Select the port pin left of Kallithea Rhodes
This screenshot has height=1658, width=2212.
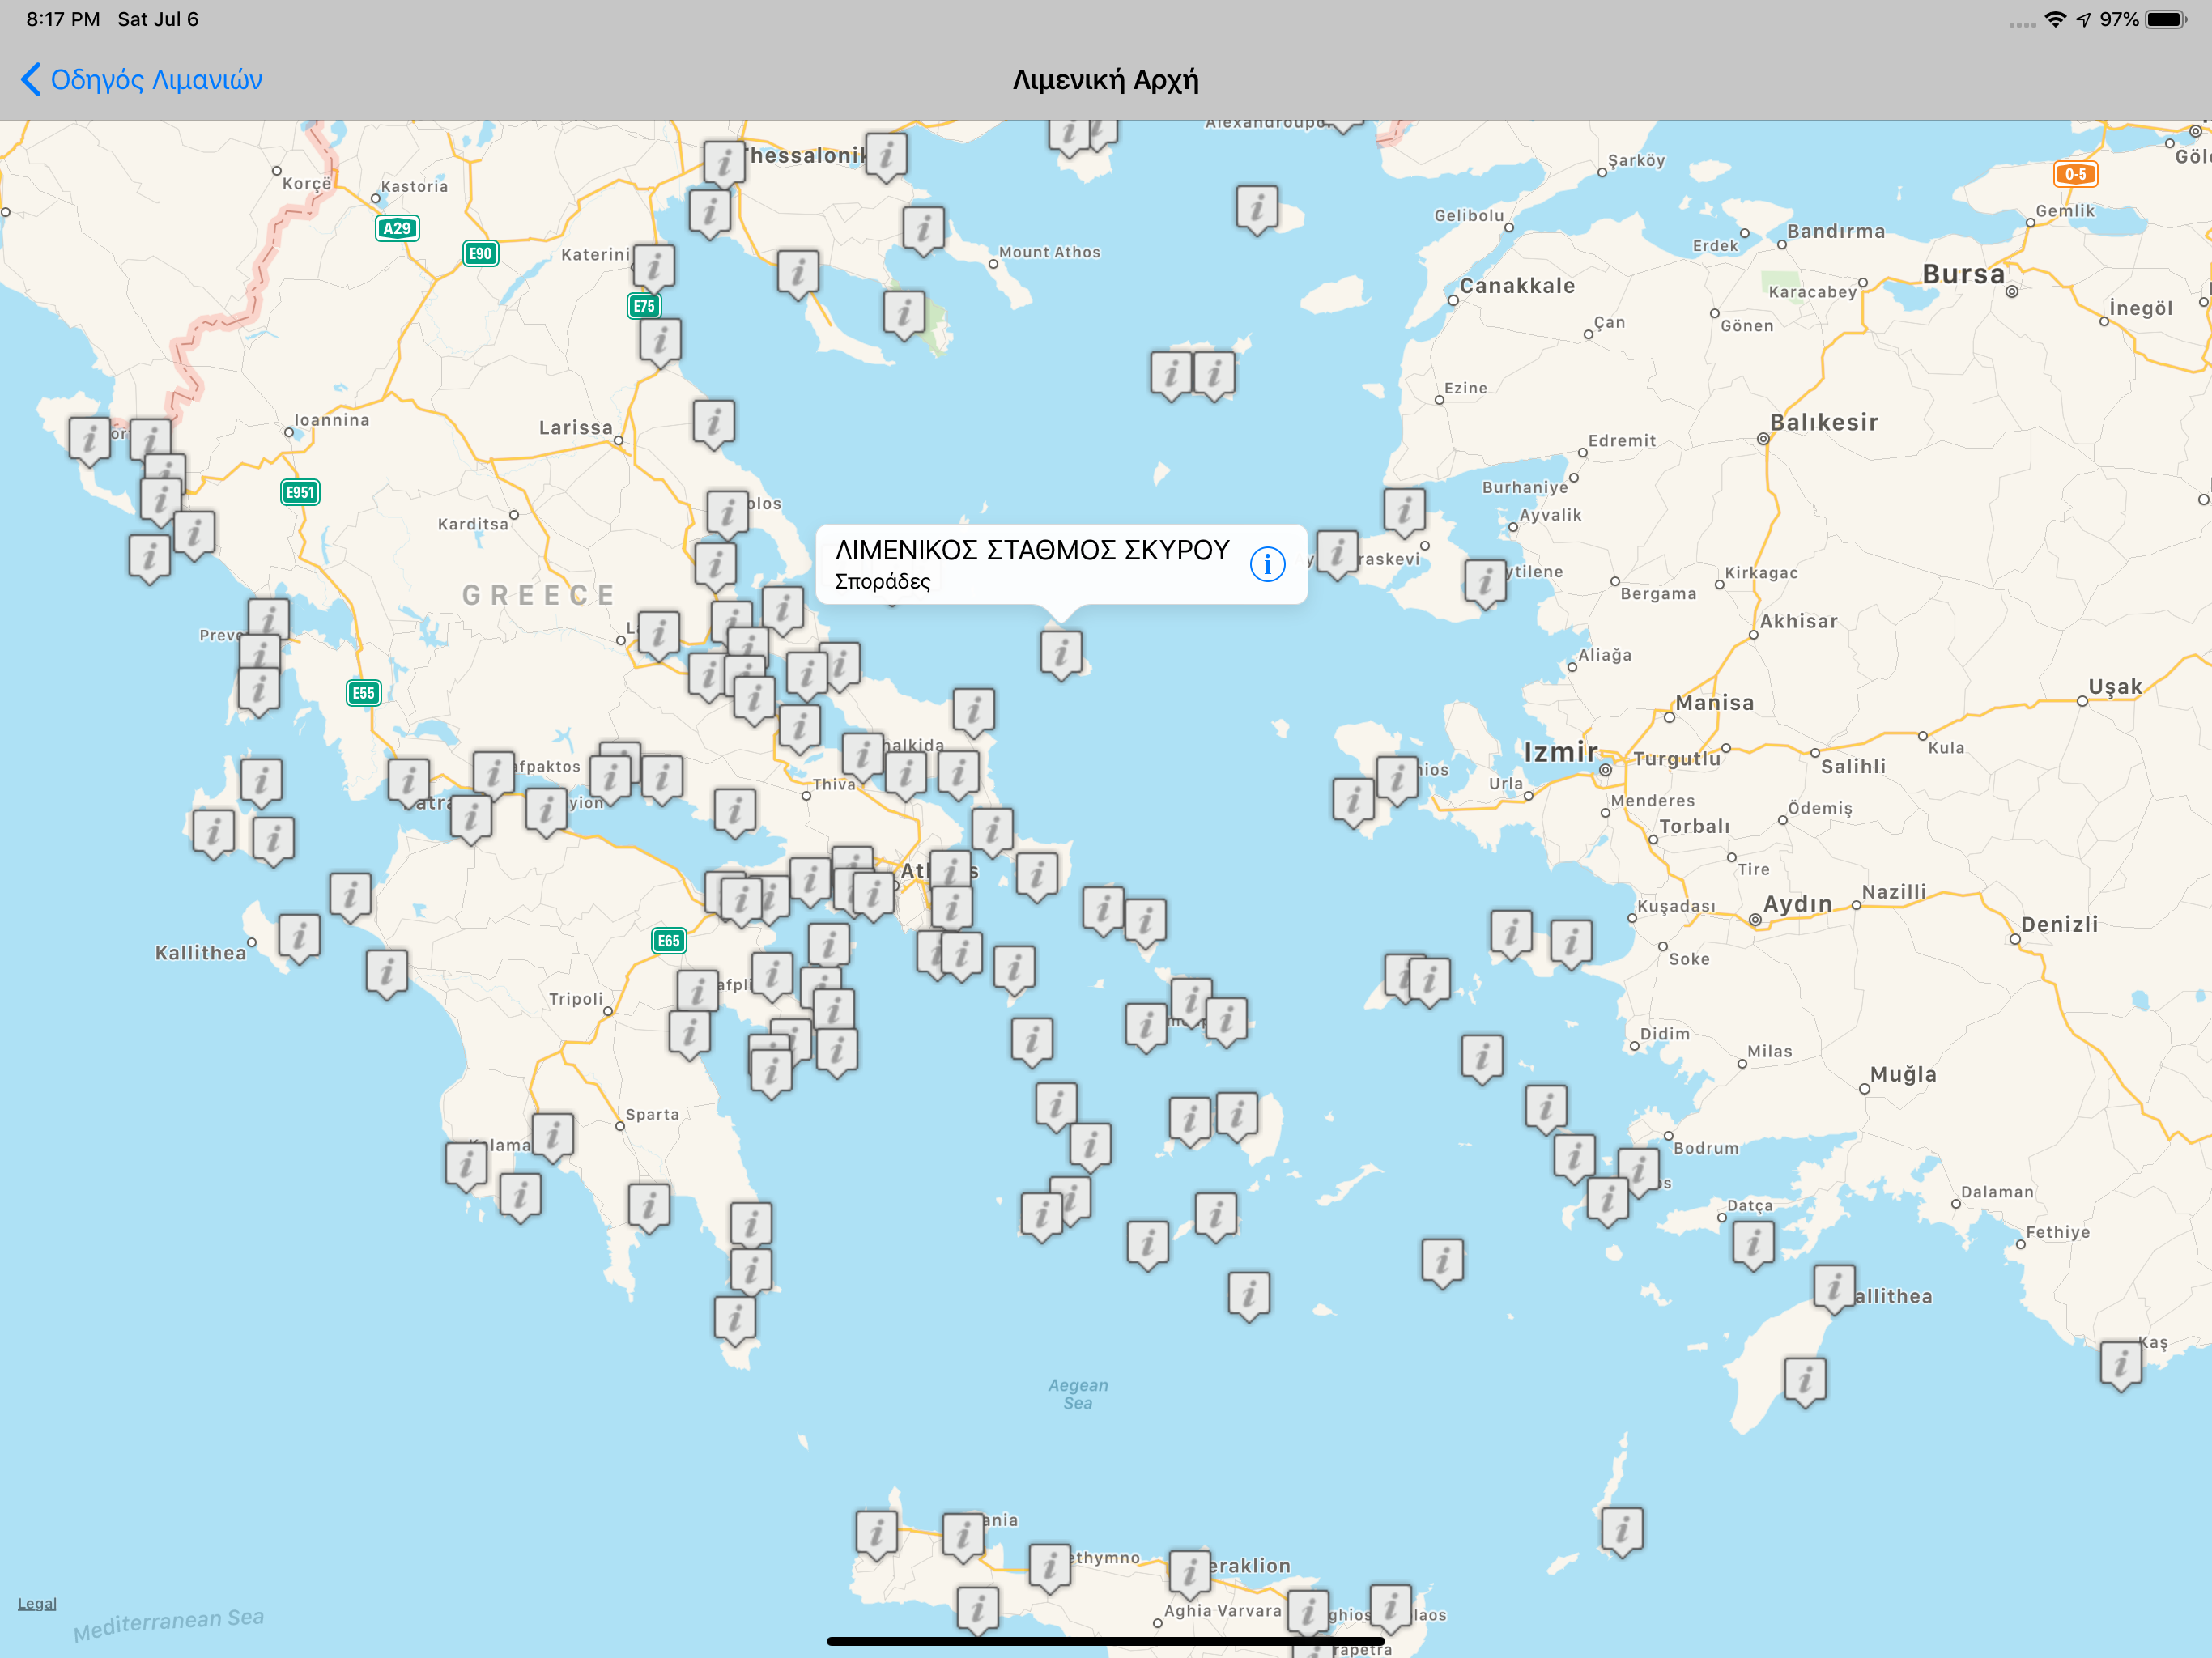click(1833, 1289)
